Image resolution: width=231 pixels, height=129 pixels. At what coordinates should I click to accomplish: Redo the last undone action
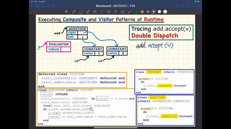[183, 6]
